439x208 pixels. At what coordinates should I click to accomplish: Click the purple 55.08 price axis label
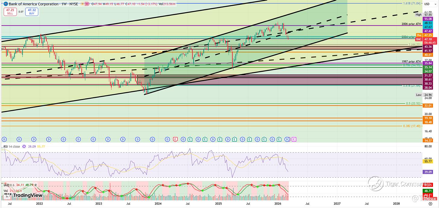428,19
